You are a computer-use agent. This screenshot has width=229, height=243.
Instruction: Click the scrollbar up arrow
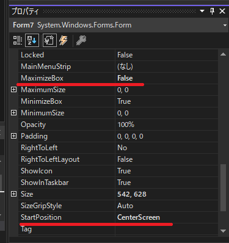coord(223,54)
